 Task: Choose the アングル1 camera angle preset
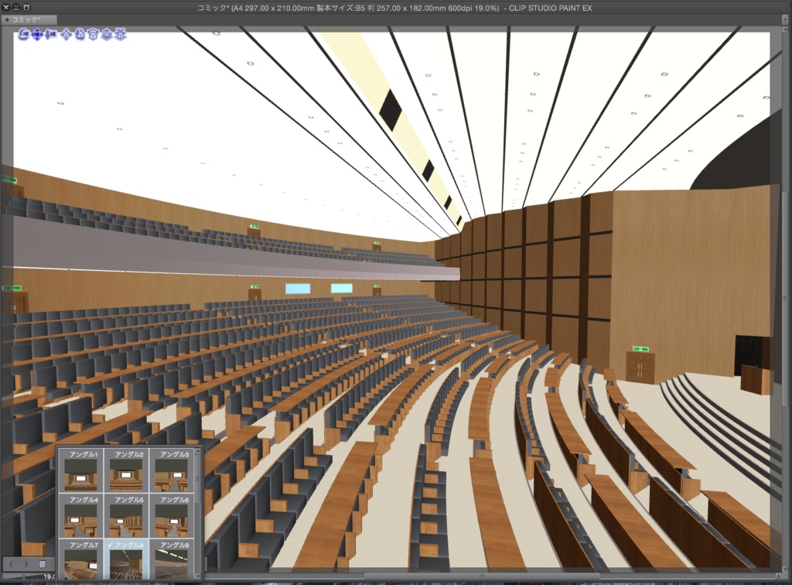tap(80, 470)
